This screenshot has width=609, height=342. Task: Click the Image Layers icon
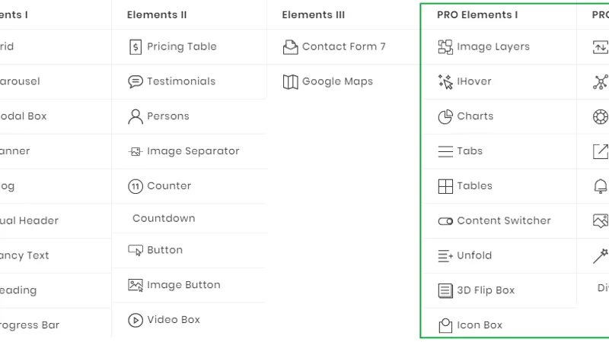pyautogui.click(x=445, y=47)
